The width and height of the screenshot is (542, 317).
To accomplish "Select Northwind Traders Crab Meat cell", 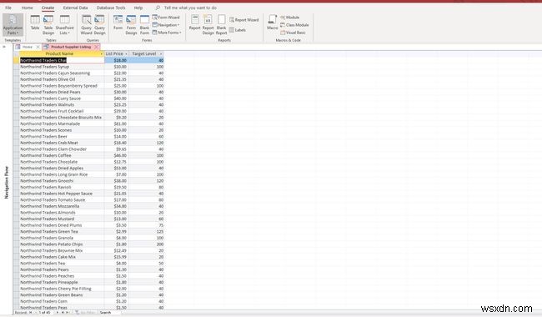I will [62, 143].
